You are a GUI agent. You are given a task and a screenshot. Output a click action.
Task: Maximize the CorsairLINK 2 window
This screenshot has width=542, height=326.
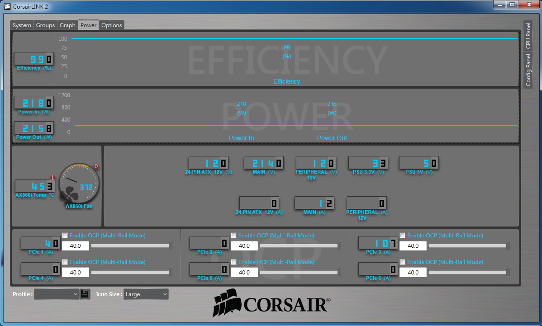coord(512,5)
